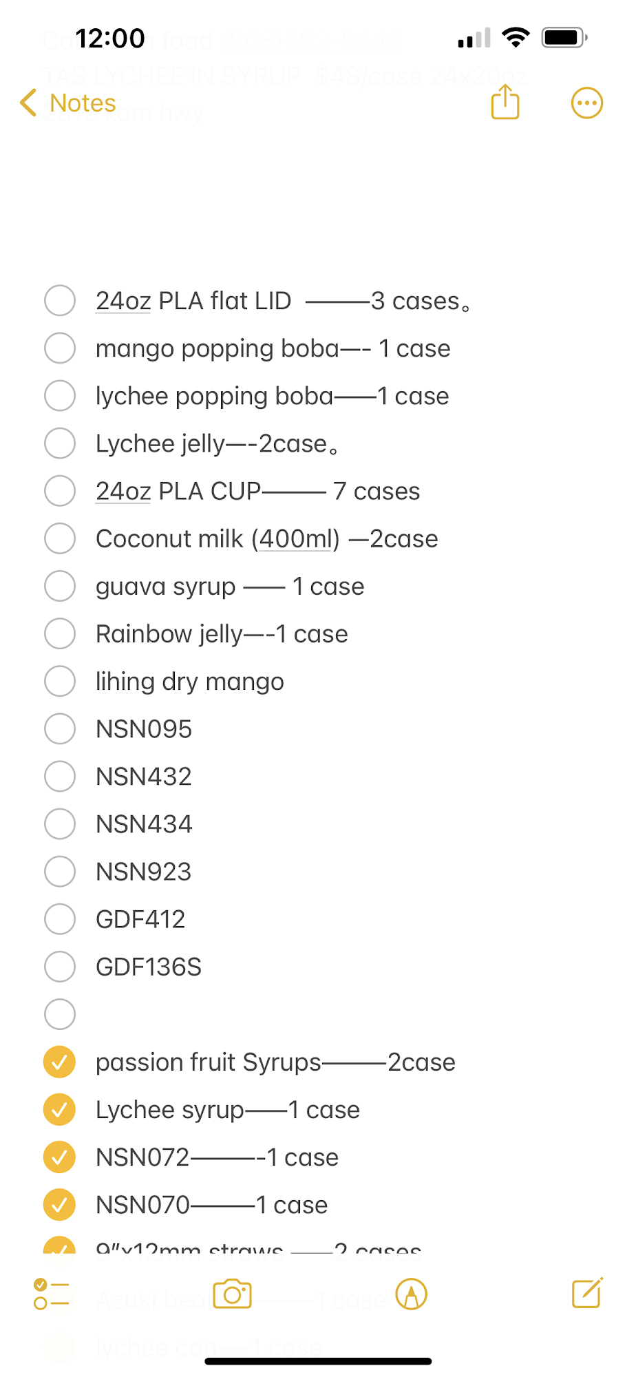This screenshot has height=1377, width=636.
Task: Tap the share icon
Action: (505, 103)
